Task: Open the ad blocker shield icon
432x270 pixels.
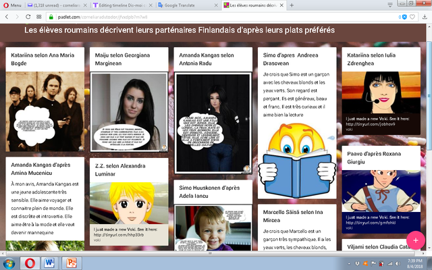Action: (x=404, y=17)
